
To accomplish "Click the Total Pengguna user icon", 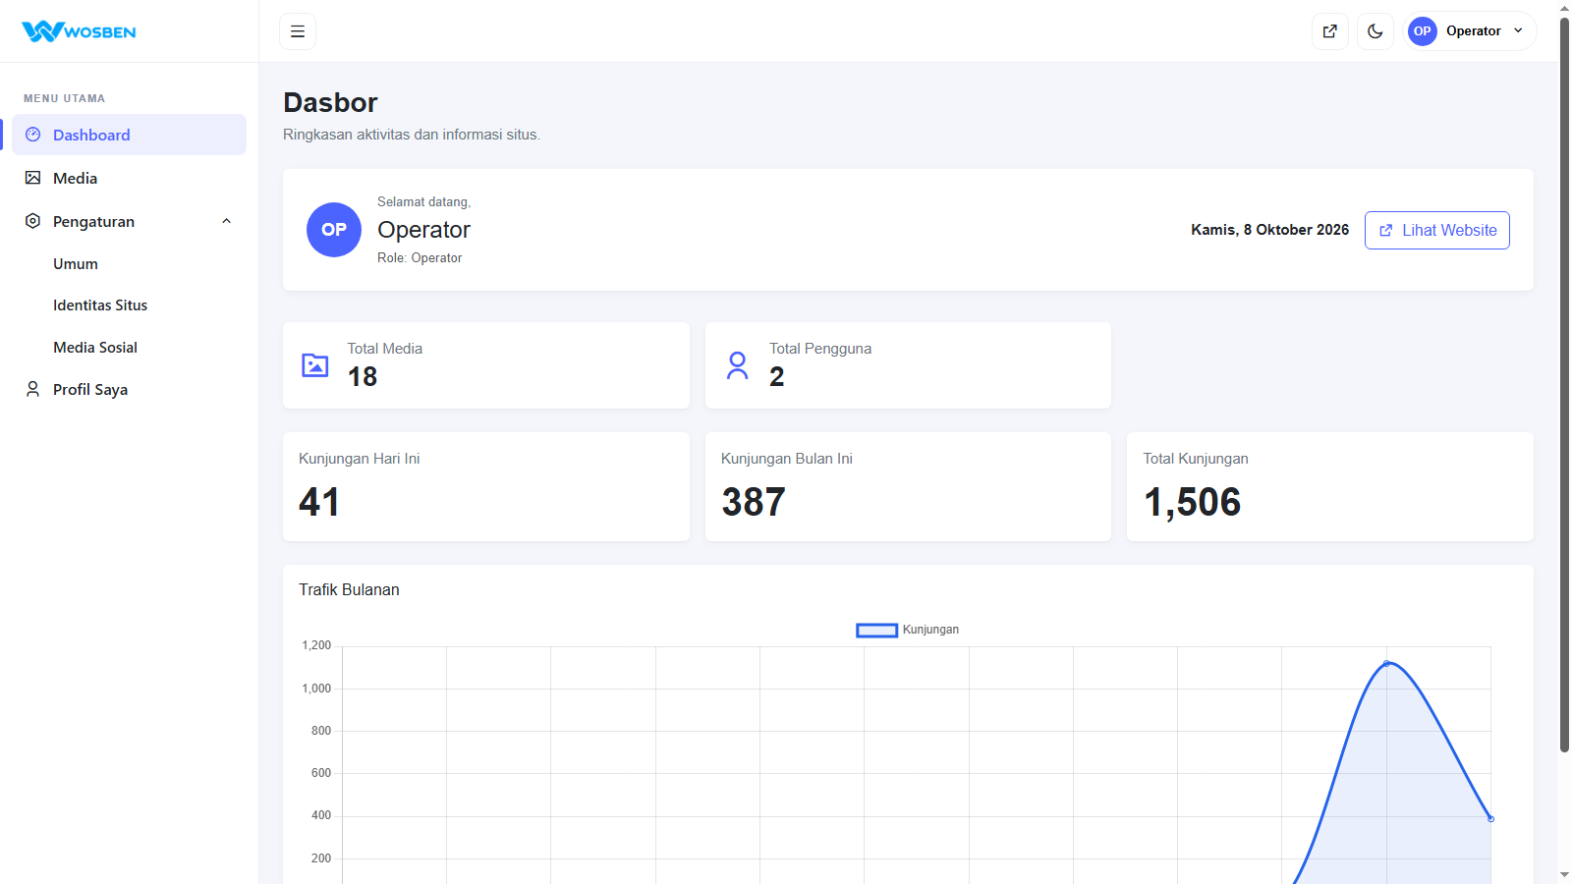I will [737, 365].
